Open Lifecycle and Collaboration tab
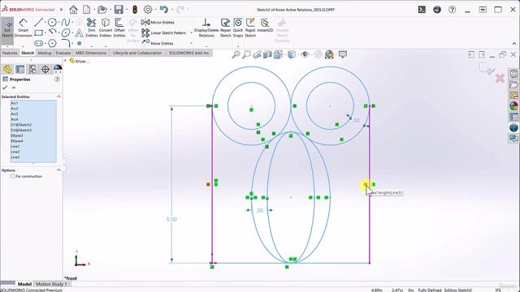Viewport: 520px width, 292px height. tap(137, 53)
